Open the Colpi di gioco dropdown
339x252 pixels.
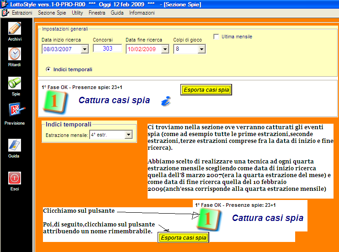pos(201,49)
